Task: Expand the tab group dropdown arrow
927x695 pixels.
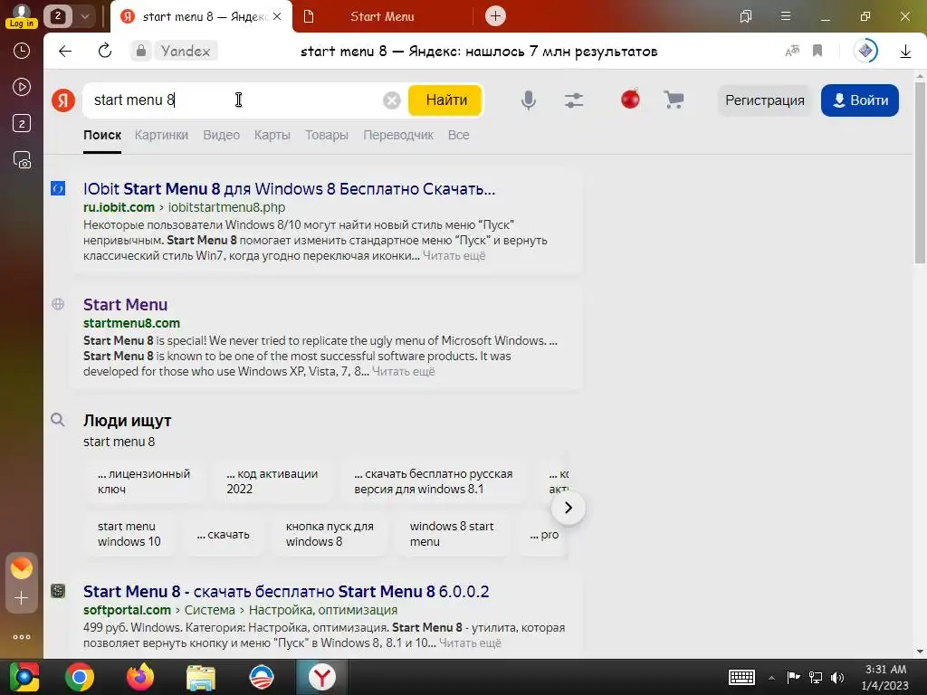Action: click(84, 16)
